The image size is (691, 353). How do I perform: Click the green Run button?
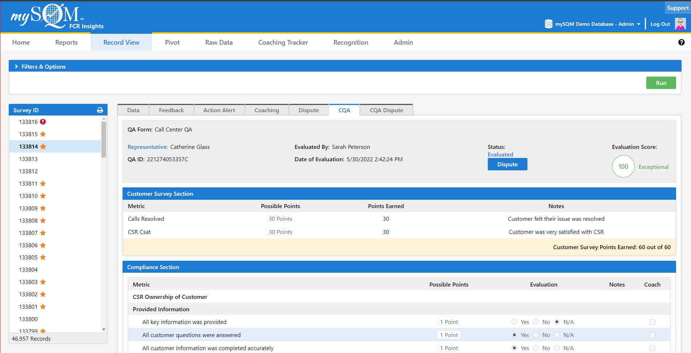(x=661, y=83)
